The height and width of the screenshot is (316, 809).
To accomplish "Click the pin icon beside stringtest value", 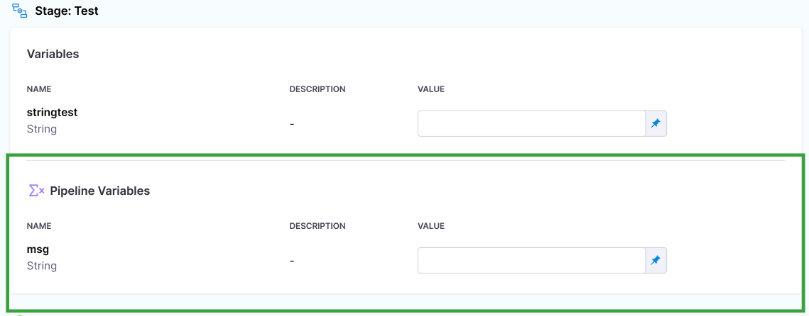I will click(656, 124).
